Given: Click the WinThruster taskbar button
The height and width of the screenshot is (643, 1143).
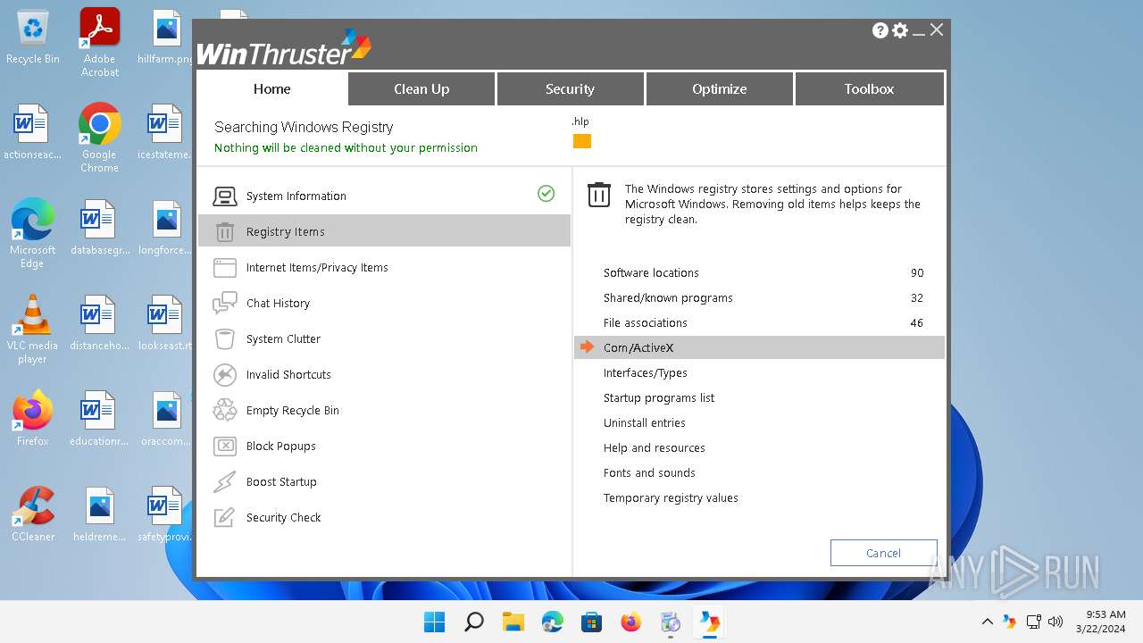Looking at the screenshot, I should click(x=710, y=622).
